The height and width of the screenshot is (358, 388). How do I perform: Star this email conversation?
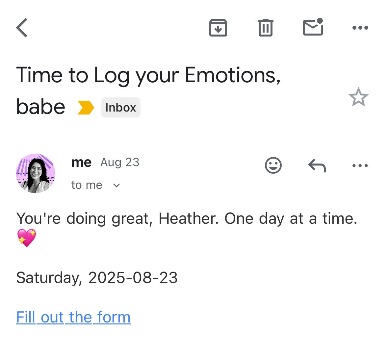[x=358, y=97]
